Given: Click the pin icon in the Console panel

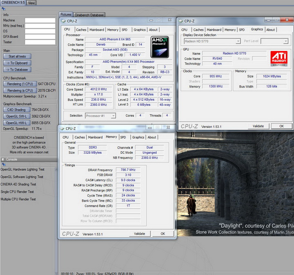Looking at the screenshot, I should [x=4, y=164].
